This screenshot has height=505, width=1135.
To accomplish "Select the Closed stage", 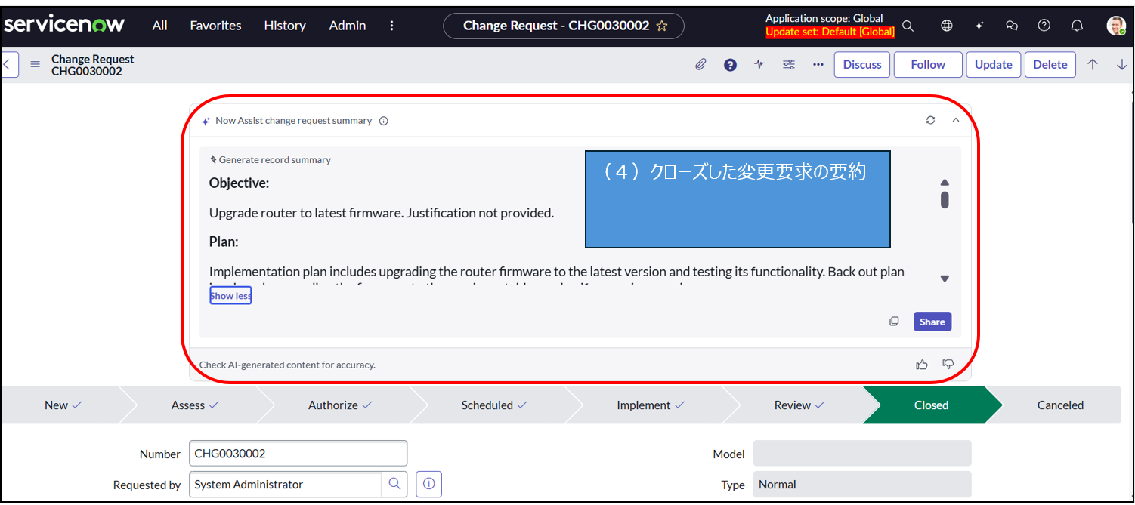I will tap(931, 405).
